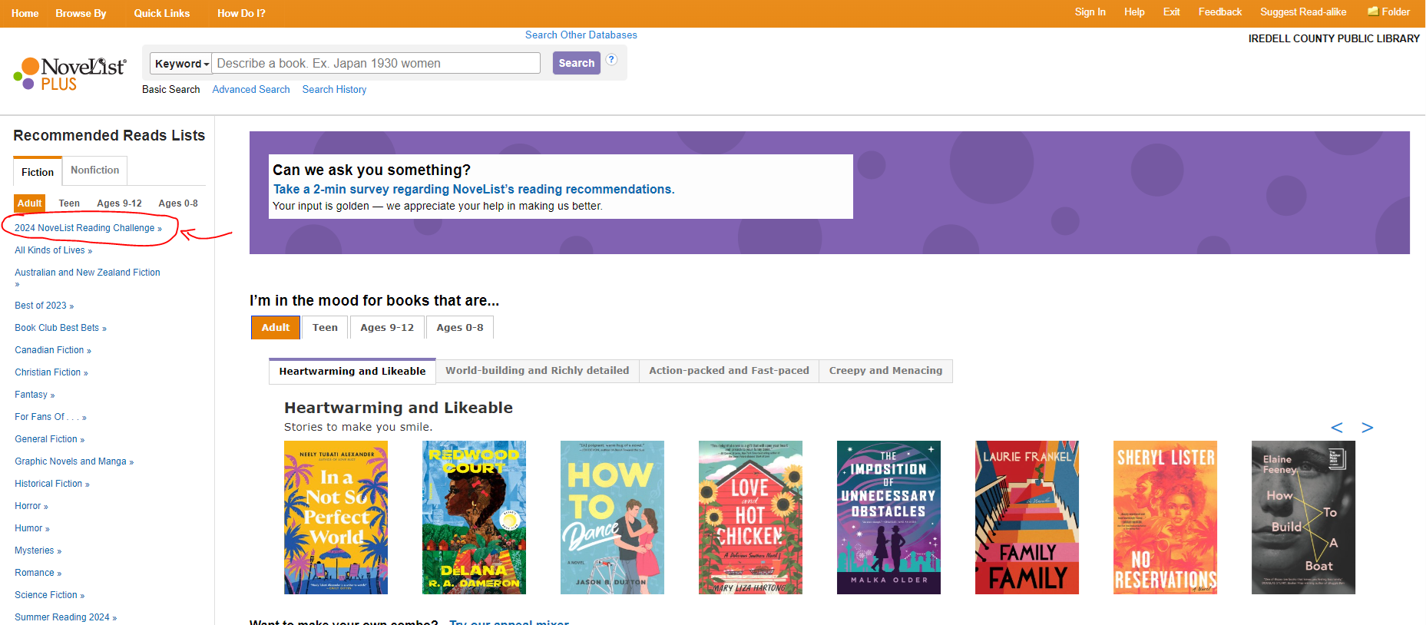Open In a Not So Perfect World cover
1426x625 pixels.
point(336,518)
